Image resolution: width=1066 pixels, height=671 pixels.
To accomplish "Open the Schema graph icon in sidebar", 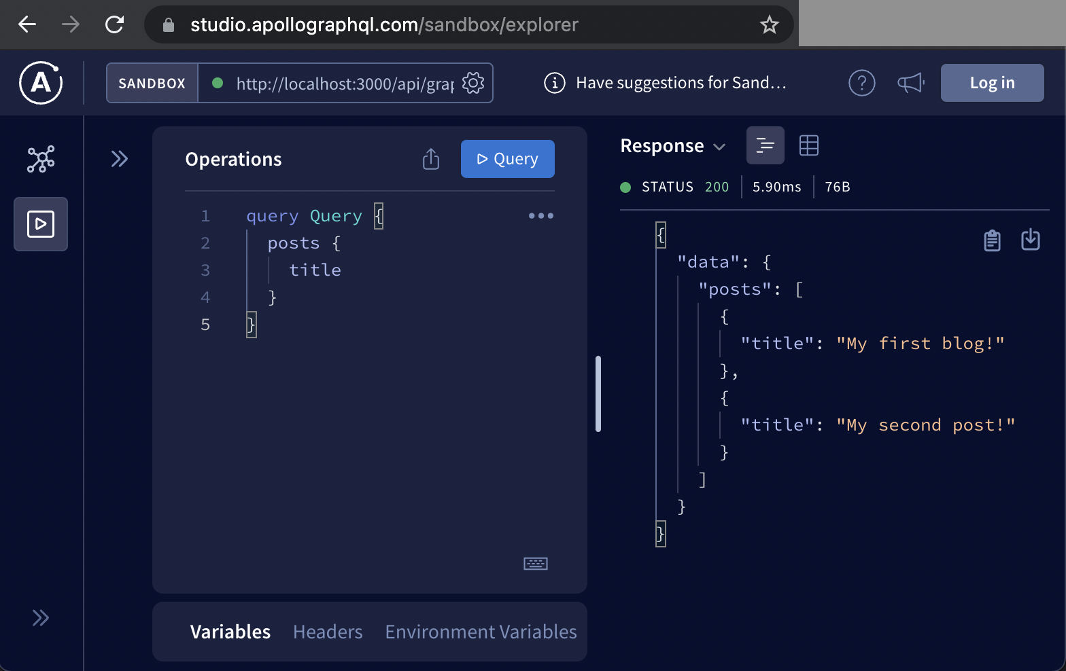I will pyautogui.click(x=41, y=159).
